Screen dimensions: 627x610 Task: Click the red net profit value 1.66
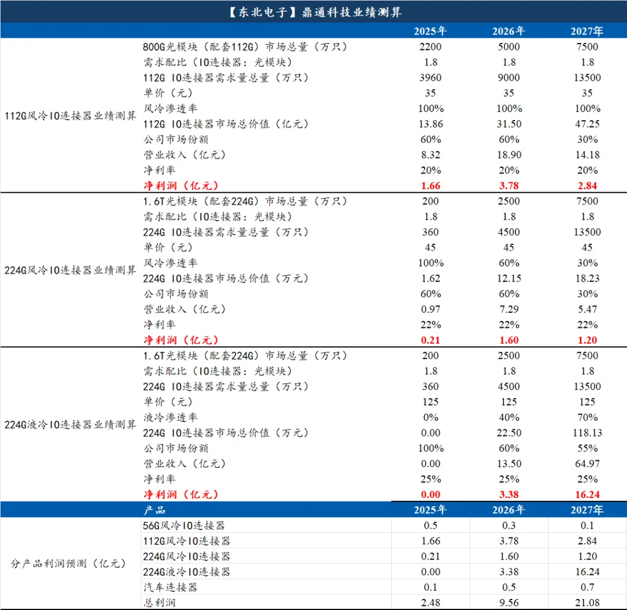tap(430, 186)
